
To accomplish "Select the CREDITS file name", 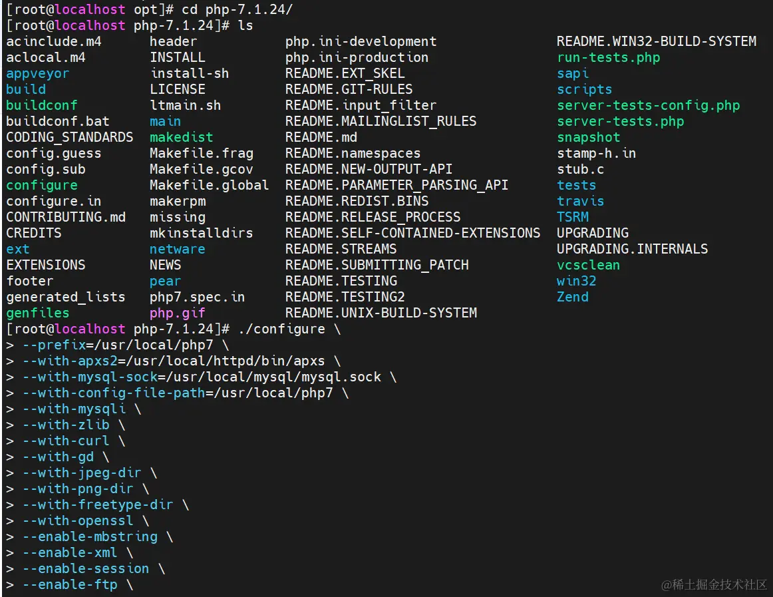I will point(33,233).
